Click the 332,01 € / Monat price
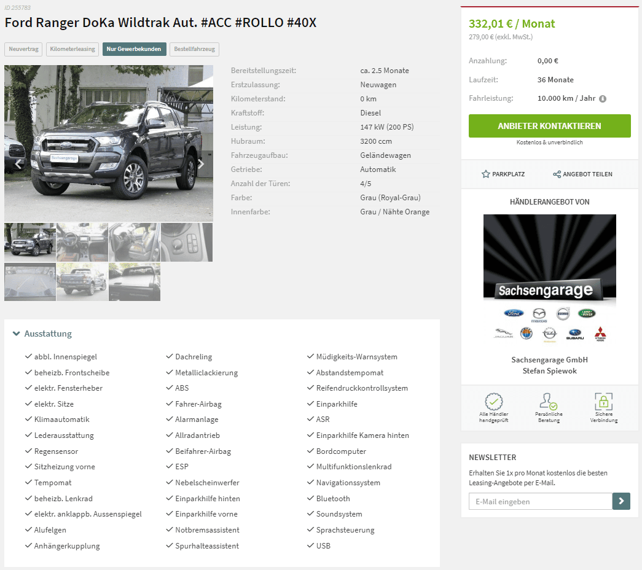Image resolution: width=642 pixels, height=570 pixels. click(x=512, y=24)
